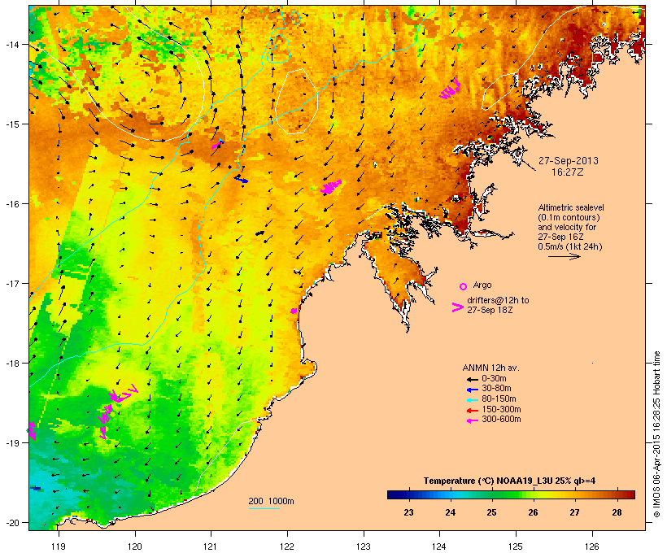Click the '(0.1m contours)' caption line

tap(569, 217)
